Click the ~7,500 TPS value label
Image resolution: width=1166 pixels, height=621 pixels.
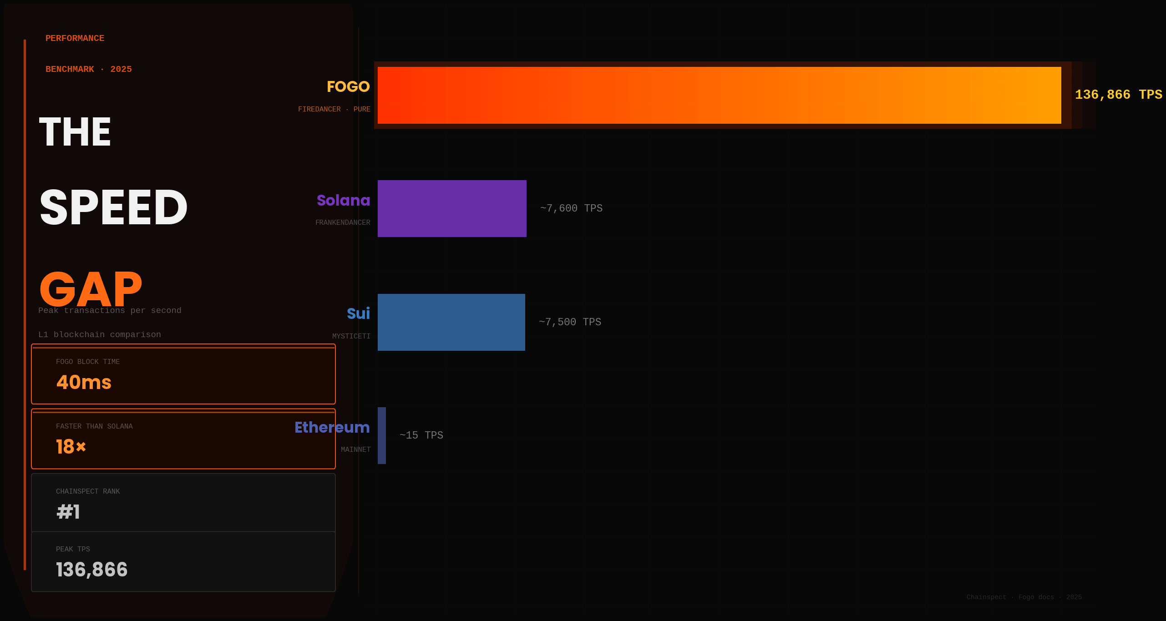point(570,322)
